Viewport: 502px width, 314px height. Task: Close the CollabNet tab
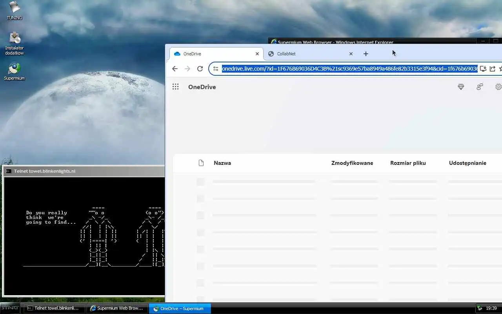pos(351,54)
